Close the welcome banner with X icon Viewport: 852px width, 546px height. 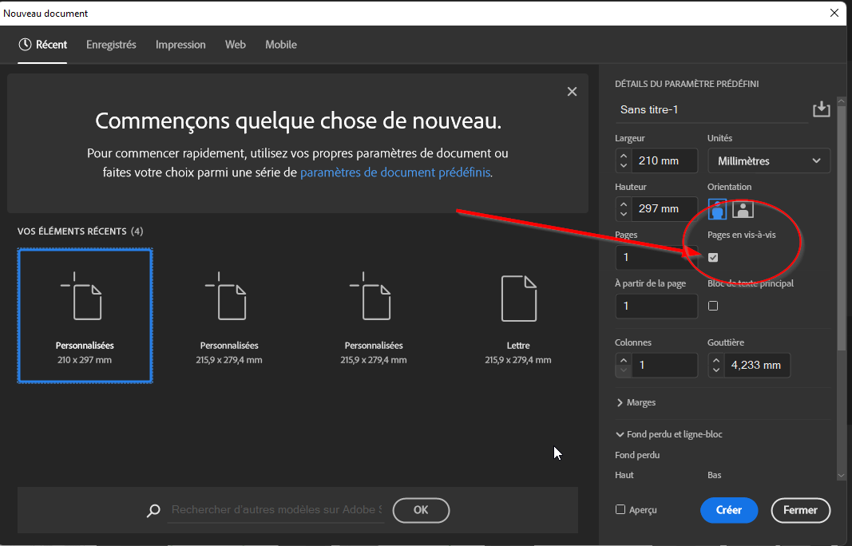click(x=572, y=92)
